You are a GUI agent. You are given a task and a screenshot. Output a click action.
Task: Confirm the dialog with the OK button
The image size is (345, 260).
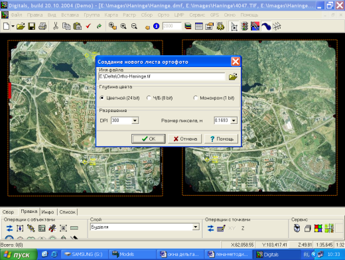tap(149, 139)
